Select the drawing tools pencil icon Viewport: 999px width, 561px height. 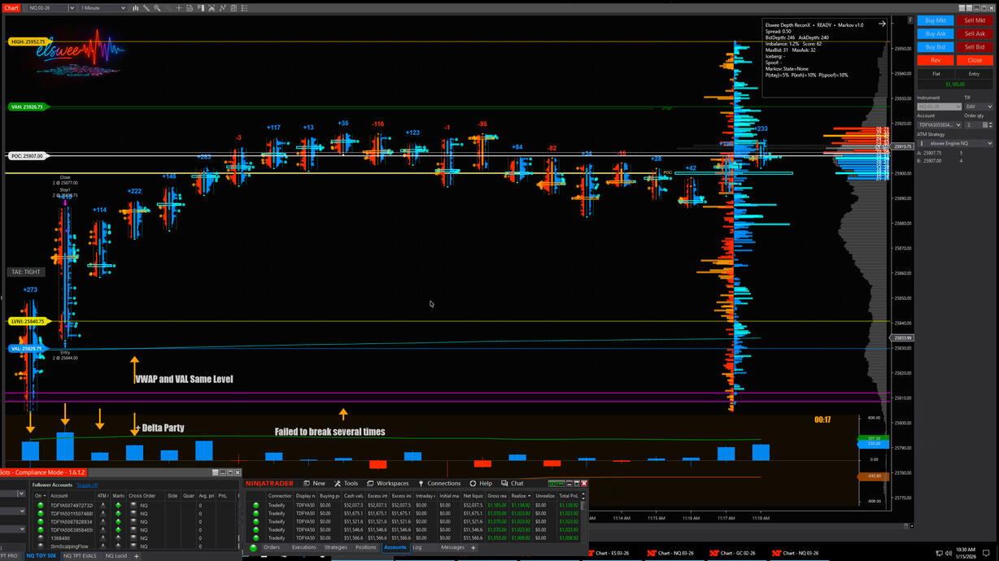(x=146, y=8)
